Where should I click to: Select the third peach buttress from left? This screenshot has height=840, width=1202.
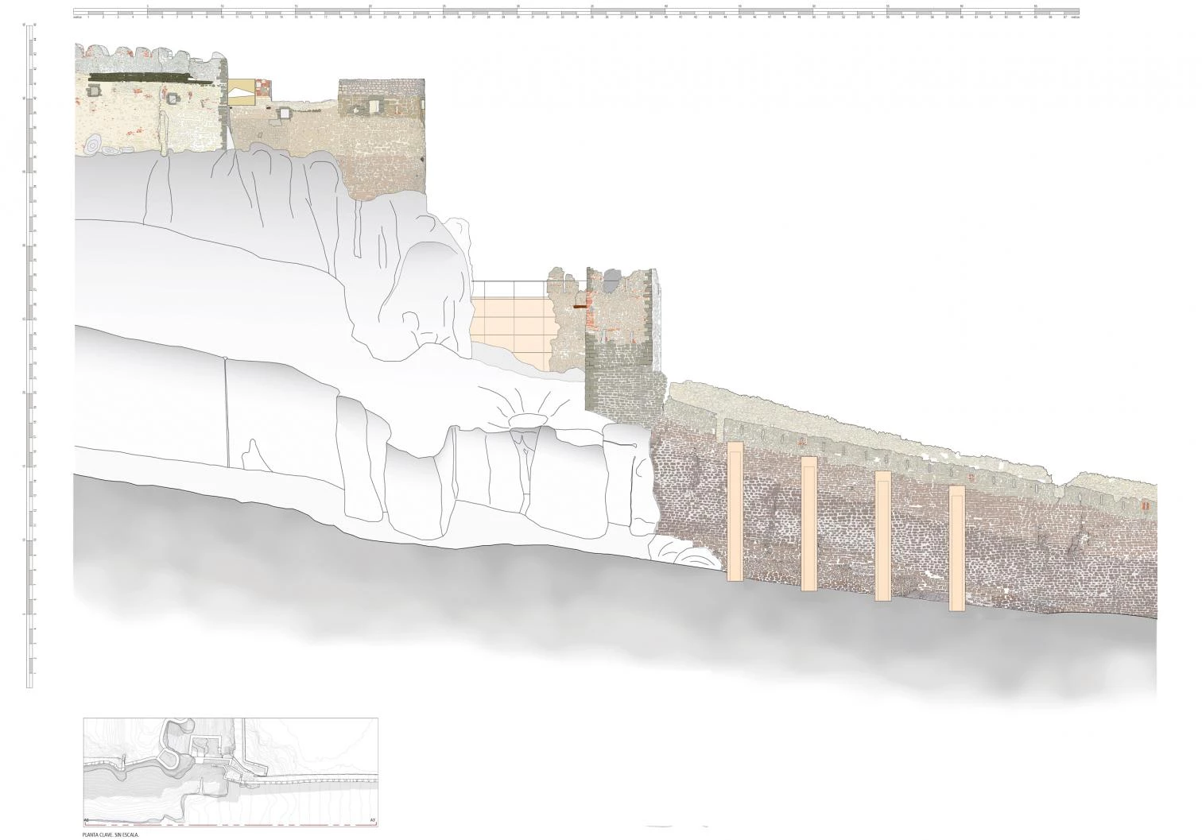(x=882, y=536)
